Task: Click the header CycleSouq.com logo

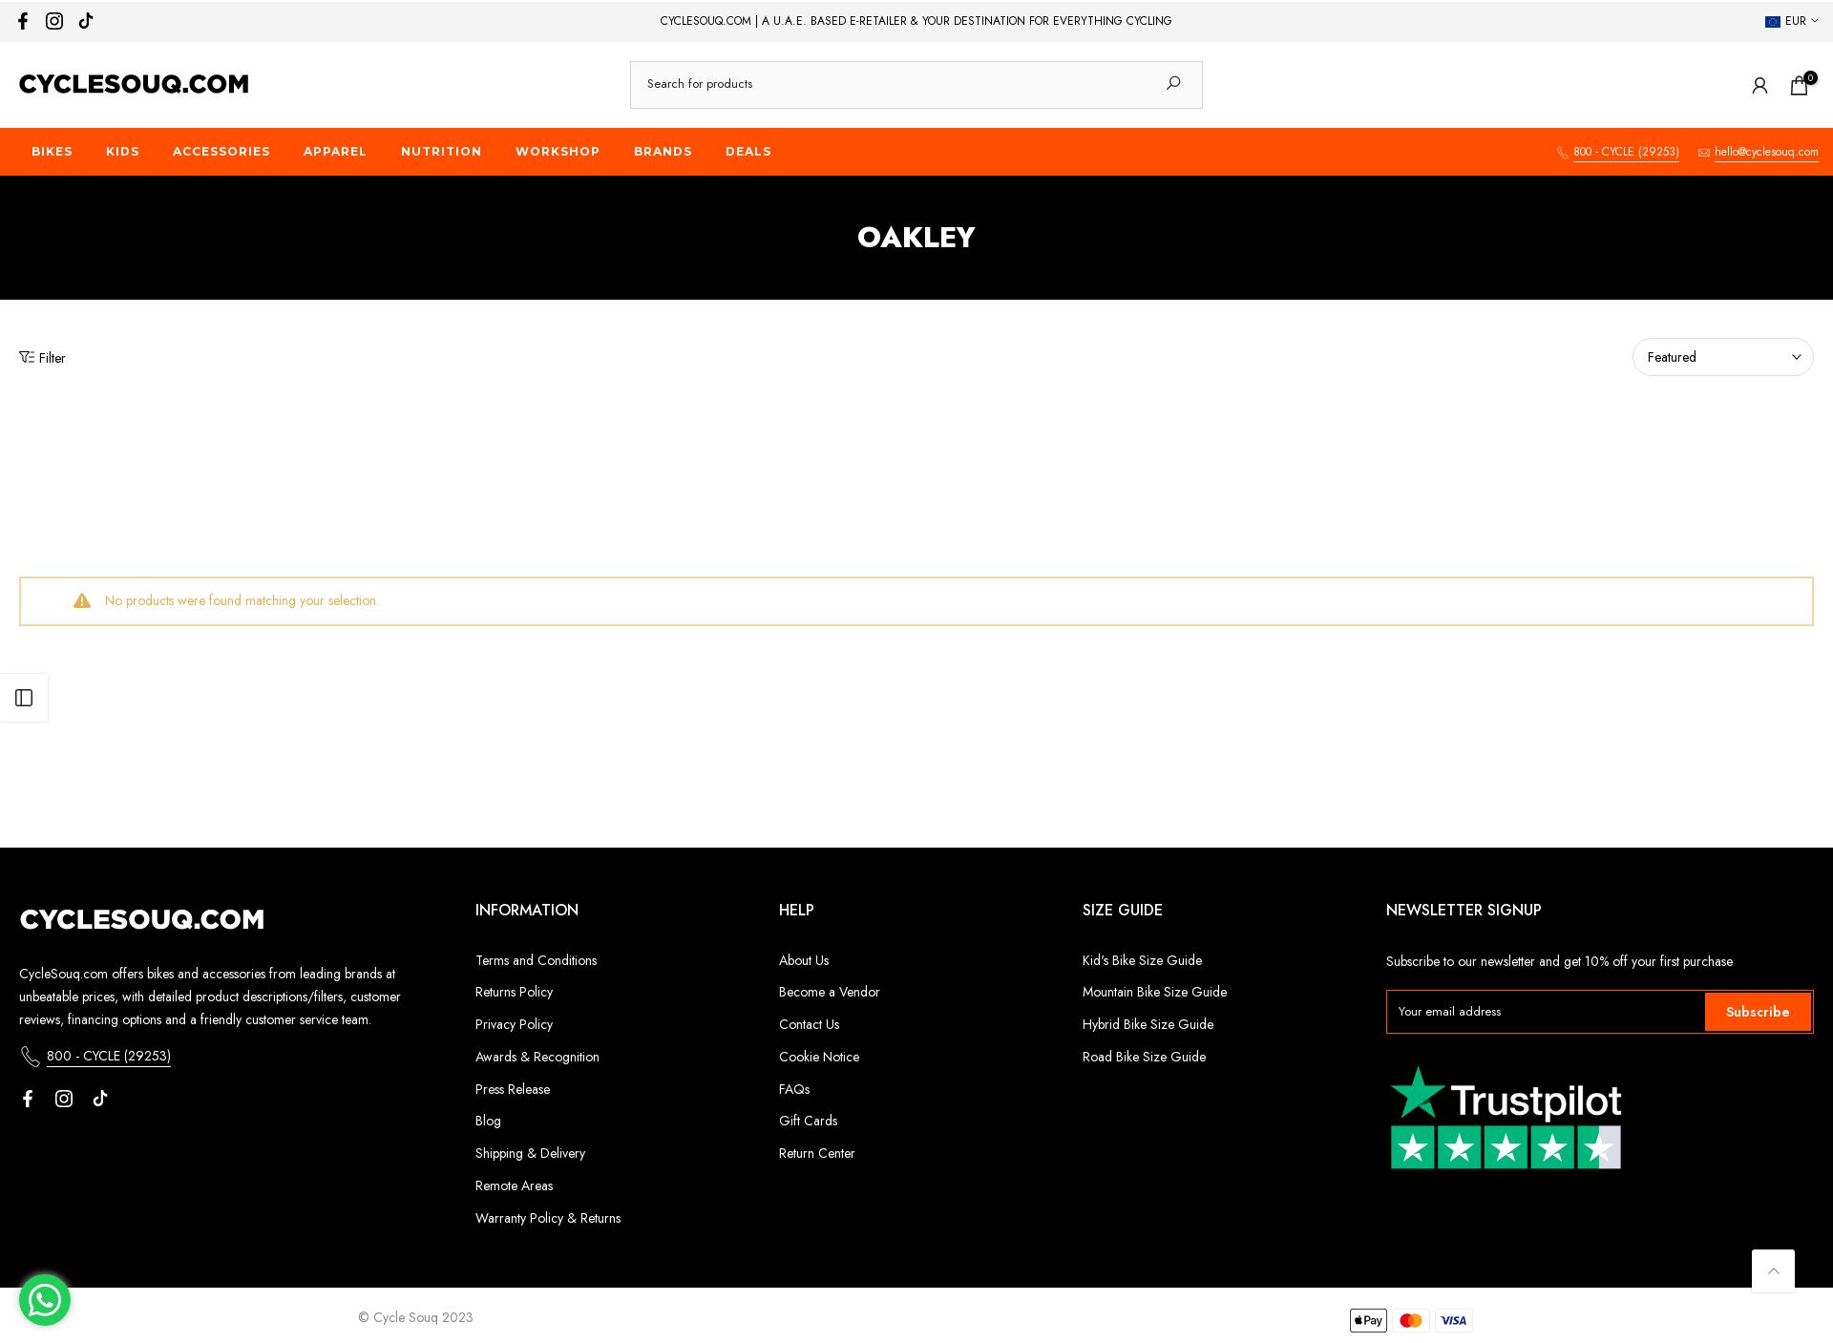Action: coord(134,84)
